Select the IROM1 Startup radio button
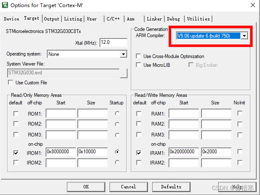Screen dimensions: 260x195 point(117,152)
